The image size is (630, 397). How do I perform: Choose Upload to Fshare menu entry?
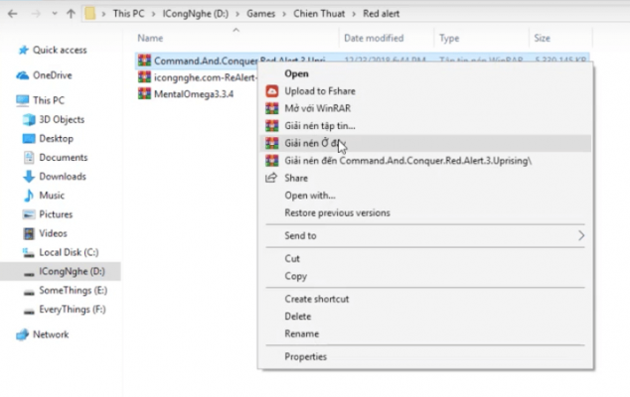[320, 91]
